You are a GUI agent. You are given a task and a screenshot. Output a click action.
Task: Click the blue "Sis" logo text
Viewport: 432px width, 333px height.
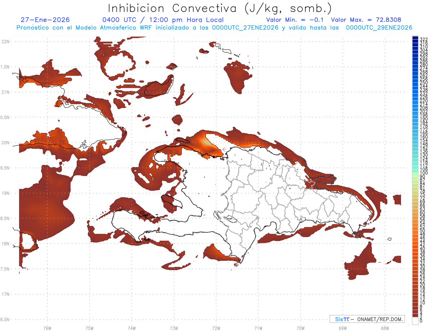[x=339, y=319]
